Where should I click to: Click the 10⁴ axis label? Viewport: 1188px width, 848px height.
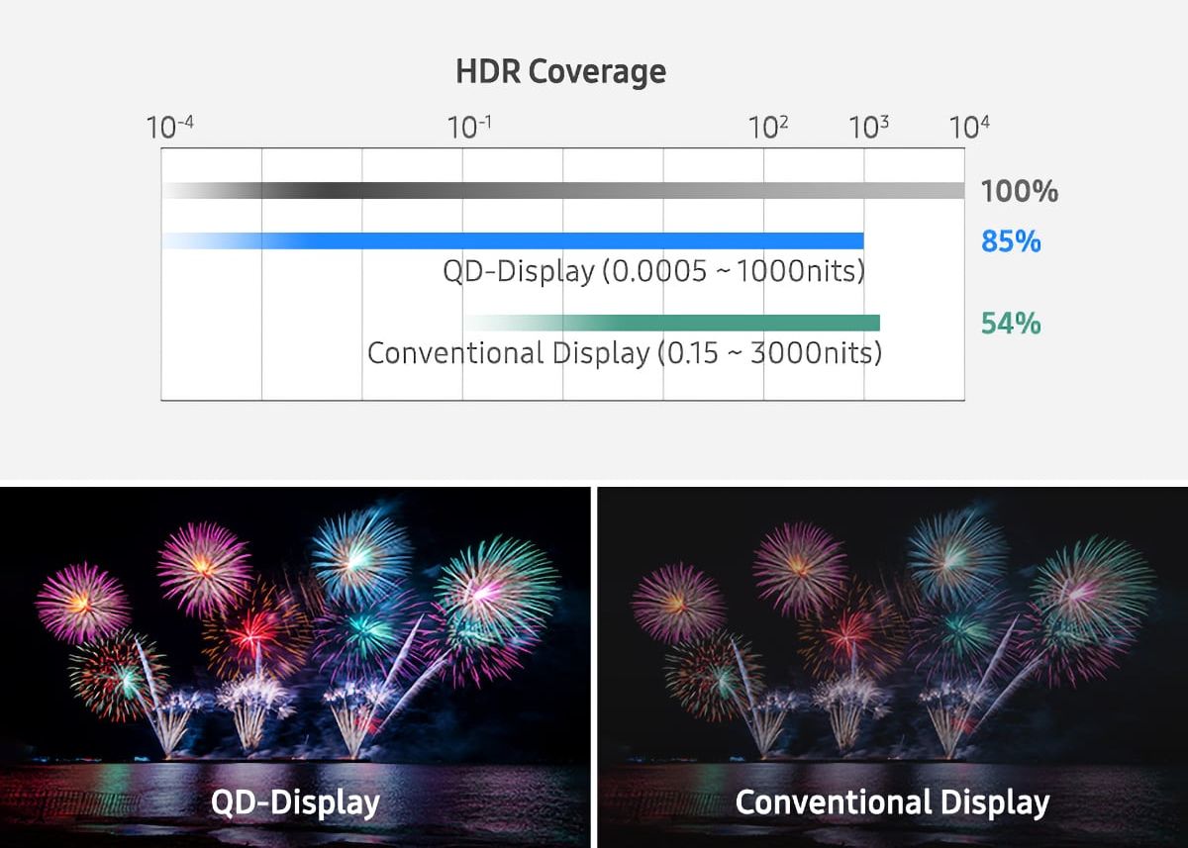click(970, 127)
